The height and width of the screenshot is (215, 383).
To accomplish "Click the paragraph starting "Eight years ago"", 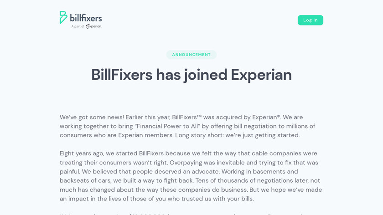I will pos(191,176).
